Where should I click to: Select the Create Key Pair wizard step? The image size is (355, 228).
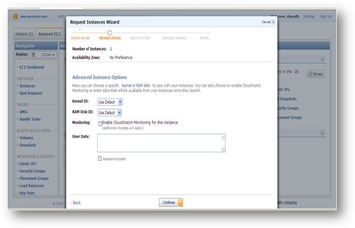(x=140, y=38)
